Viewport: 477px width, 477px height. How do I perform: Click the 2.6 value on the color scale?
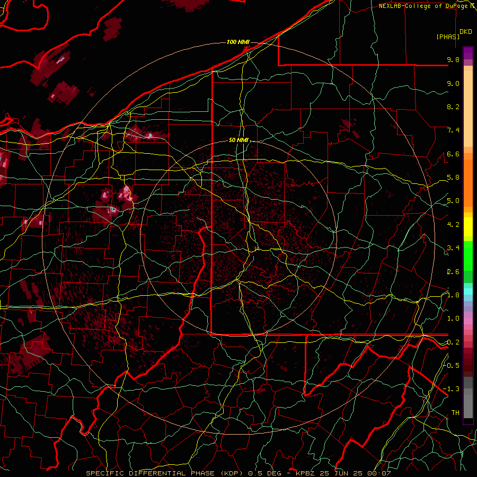coord(453,272)
